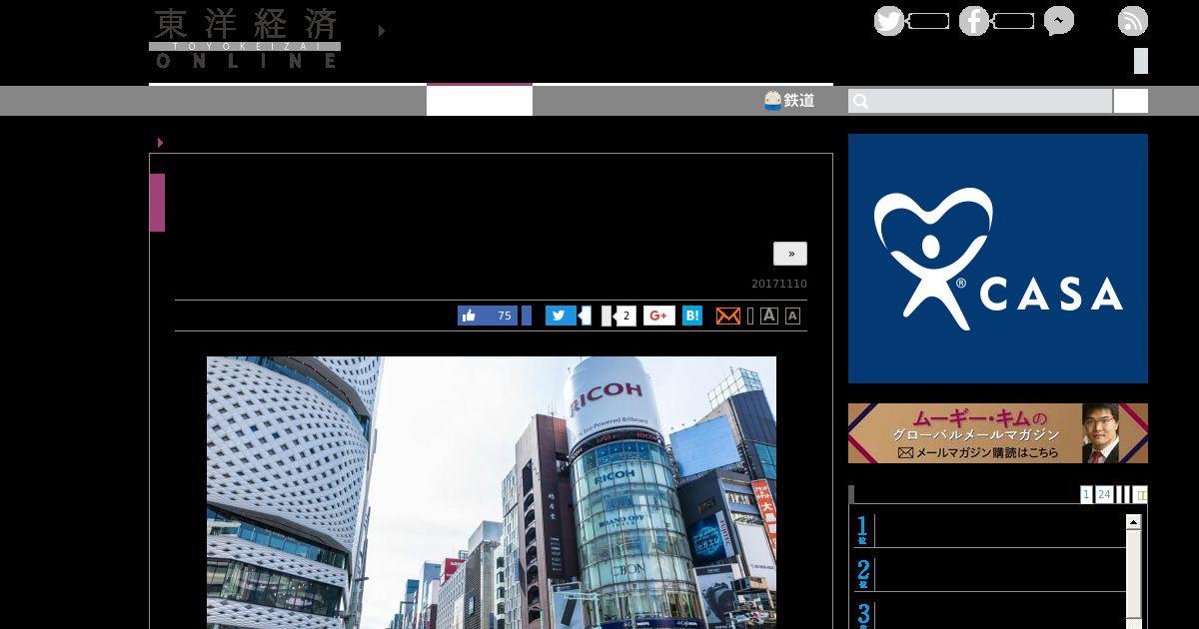Email the article using envelope icon
Image resolution: width=1199 pixels, height=629 pixels.
[x=728, y=315]
